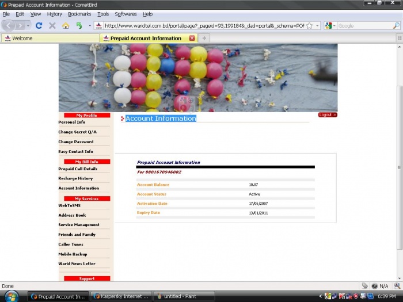The image size is (403, 302).
Task: Open Warid News Letter link
Action: (x=77, y=263)
